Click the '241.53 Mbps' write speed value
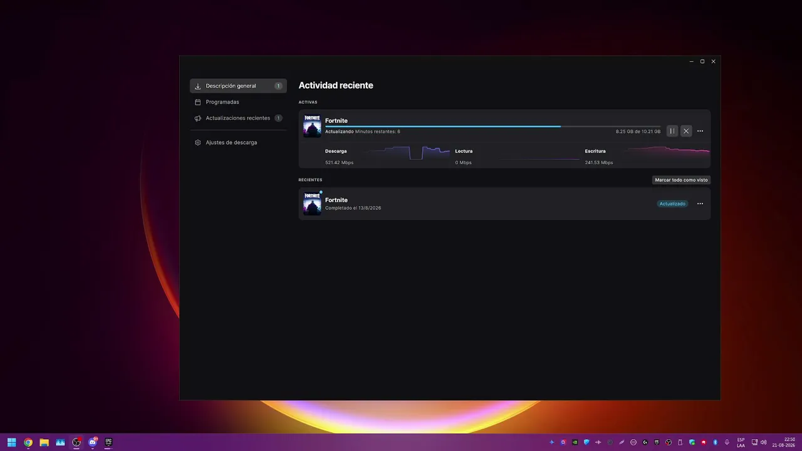 click(599, 163)
